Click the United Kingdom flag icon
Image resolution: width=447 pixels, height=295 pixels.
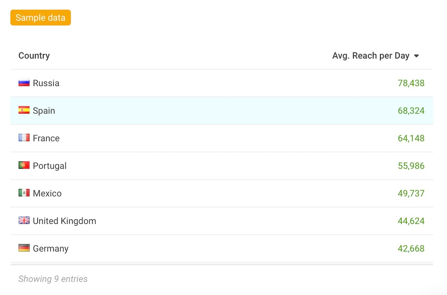click(x=24, y=221)
